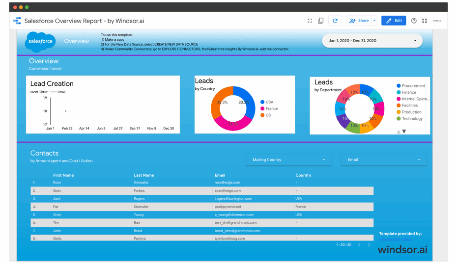Image resolution: width=457 pixels, height=264 pixels.
Task: Click barr_tim@grandhotels.com email cell
Action: tap(235, 223)
